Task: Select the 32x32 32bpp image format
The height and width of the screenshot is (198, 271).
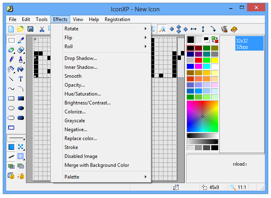Action: 249,44
